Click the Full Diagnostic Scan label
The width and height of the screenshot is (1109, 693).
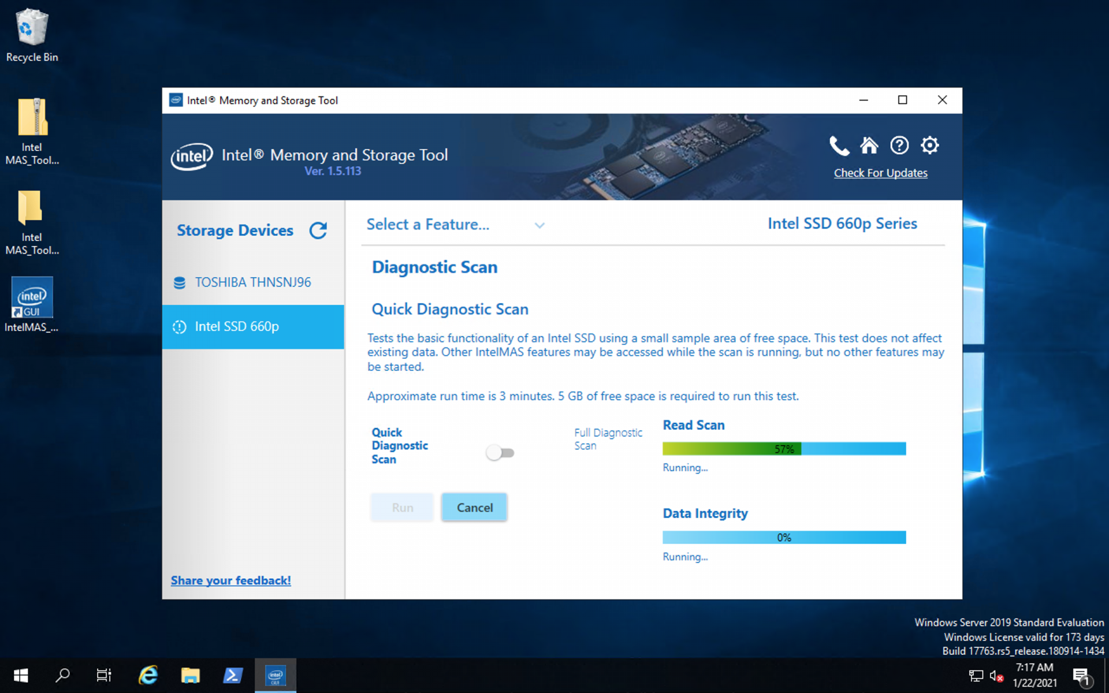coord(608,439)
